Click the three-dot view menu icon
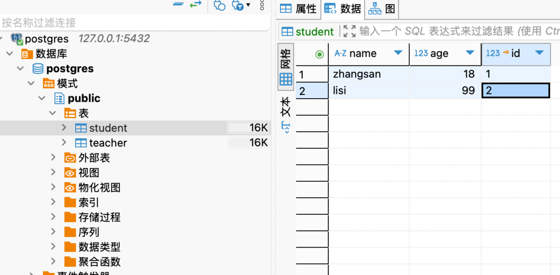 pyautogui.click(x=262, y=4)
